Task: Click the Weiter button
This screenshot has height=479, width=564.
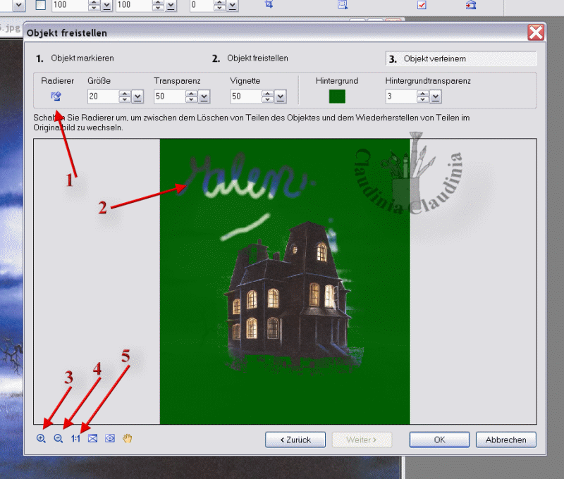Action: [x=362, y=440]
